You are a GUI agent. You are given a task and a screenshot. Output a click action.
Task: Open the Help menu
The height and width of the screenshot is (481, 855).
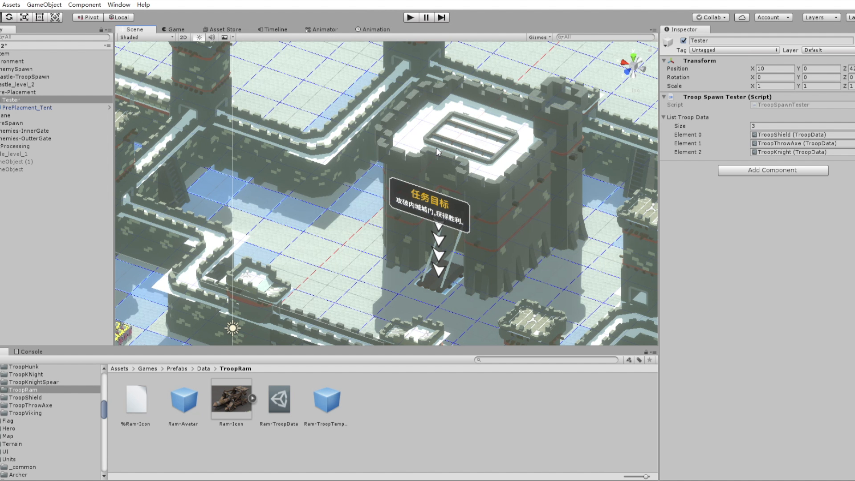pos(143,4)
